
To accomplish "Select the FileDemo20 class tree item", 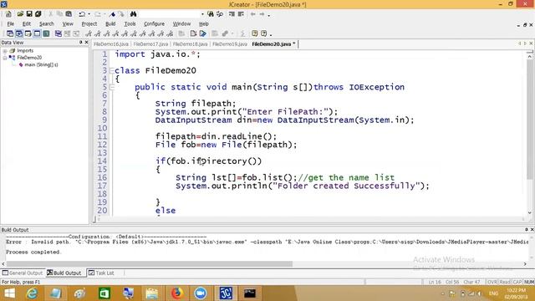I will (29, 58).
